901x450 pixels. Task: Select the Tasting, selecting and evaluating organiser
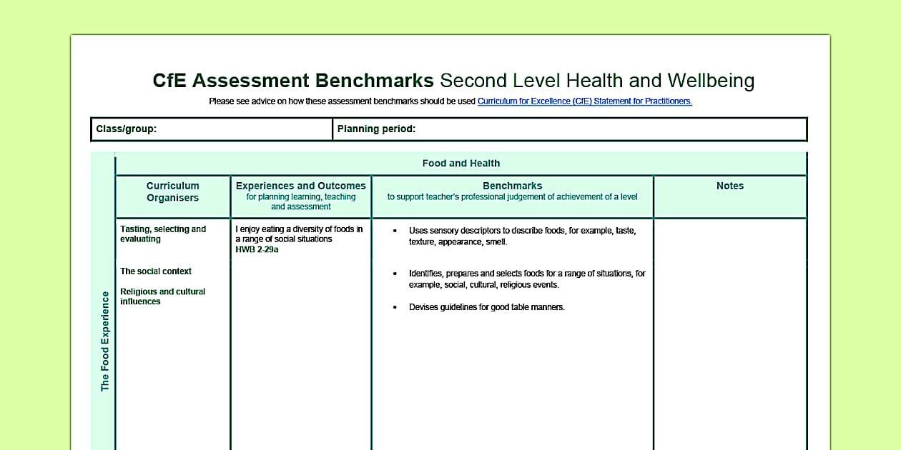point(163,234)
